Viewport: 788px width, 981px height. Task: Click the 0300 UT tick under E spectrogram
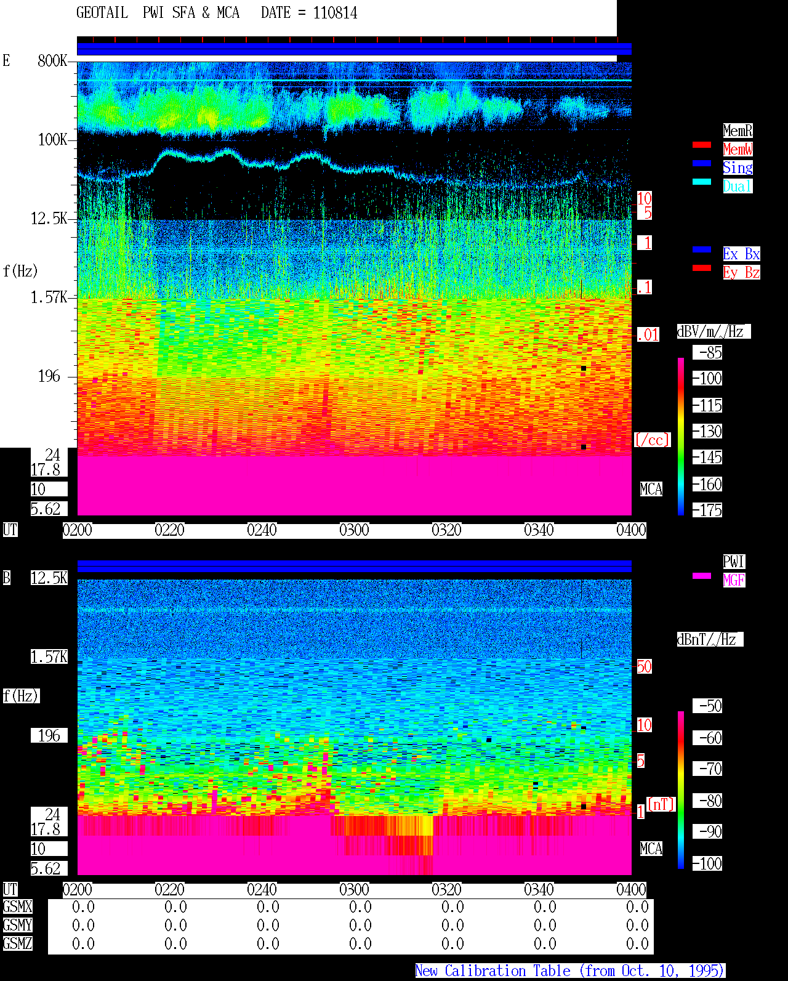(355, 530)
